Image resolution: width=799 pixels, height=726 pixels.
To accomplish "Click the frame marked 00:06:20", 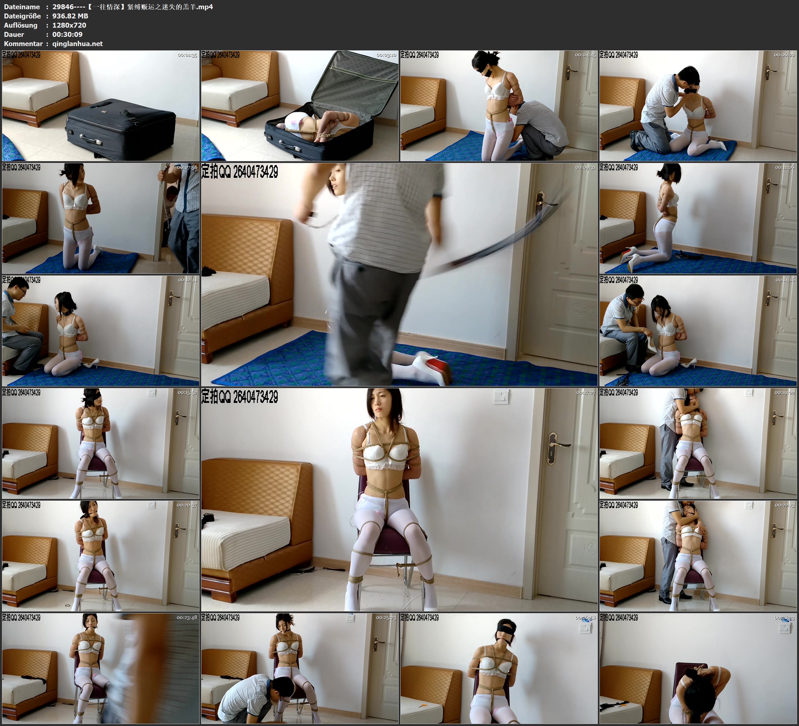I will click(698, 106).
